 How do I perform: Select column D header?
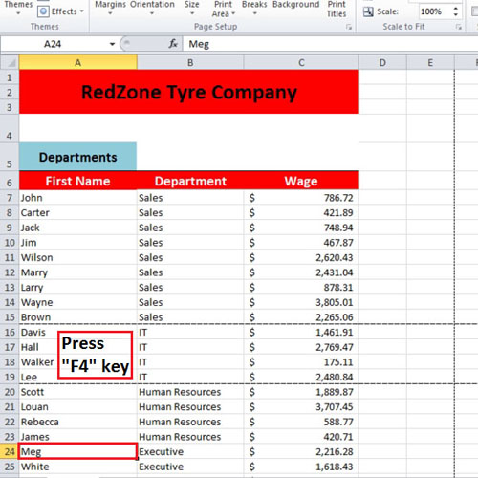pyautogui.click(x=382, y=62)
